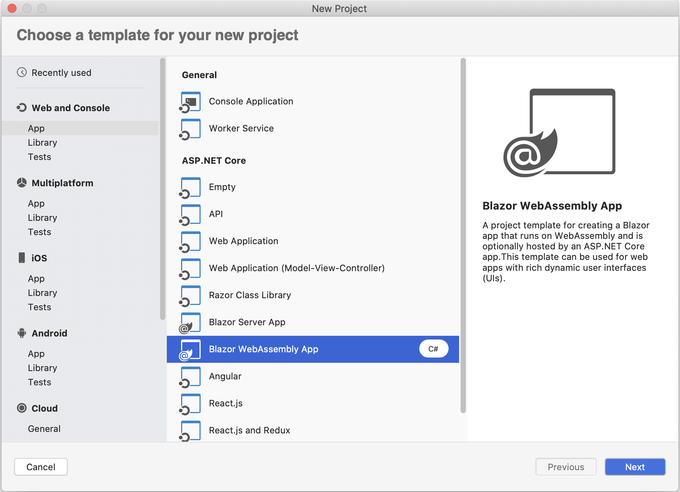This screenshot has width=680, height=492.
Task: Choose the React.js template
Action: [x=225, y=403]
